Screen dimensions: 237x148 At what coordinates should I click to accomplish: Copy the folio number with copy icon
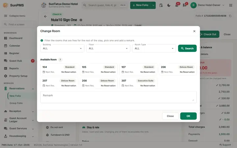(x=230, y=16)
